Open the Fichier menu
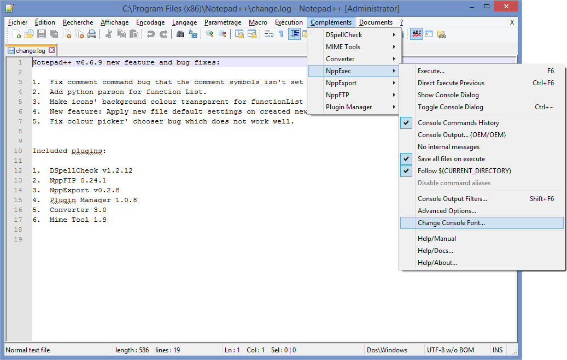 pos(17,22)
